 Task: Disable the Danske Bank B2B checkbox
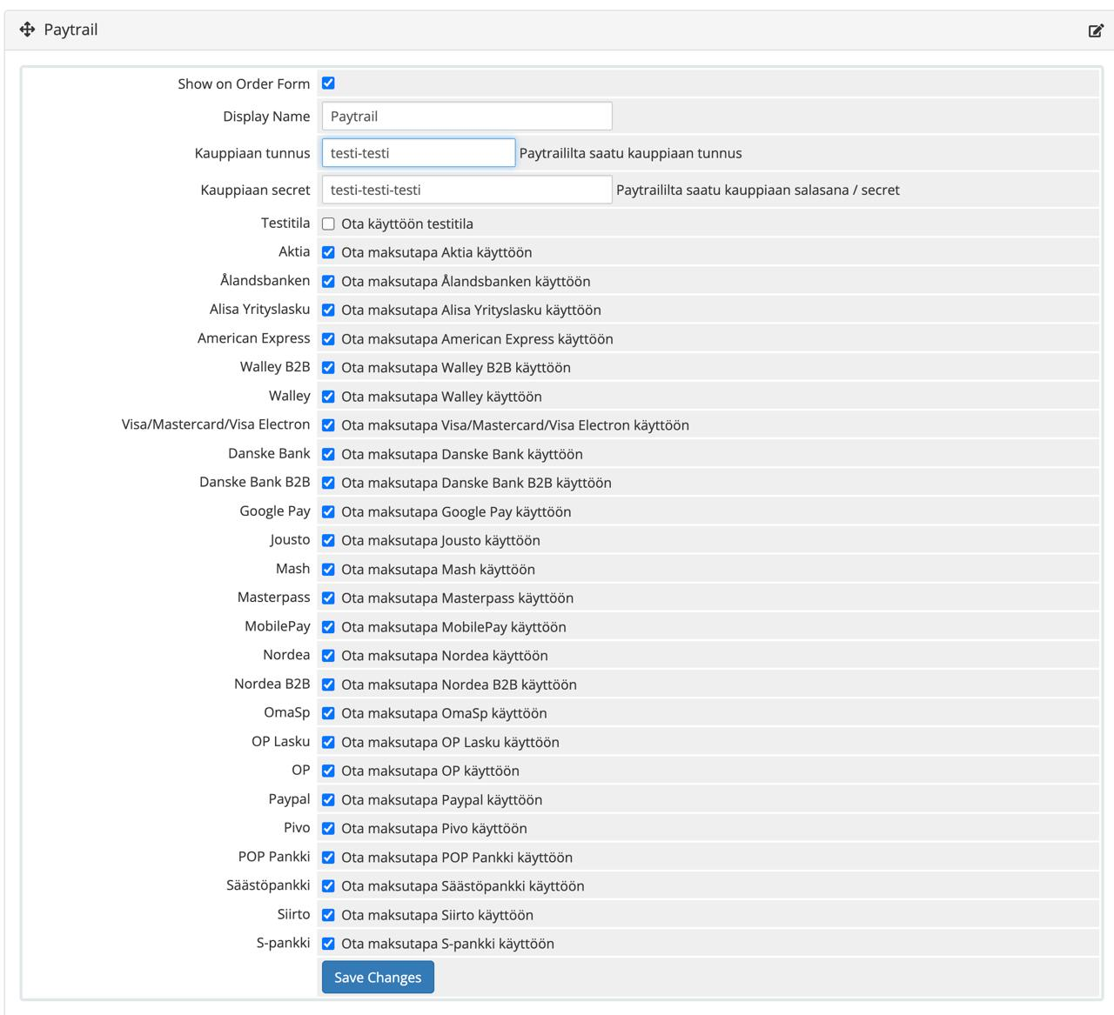[x=328, y=483]
